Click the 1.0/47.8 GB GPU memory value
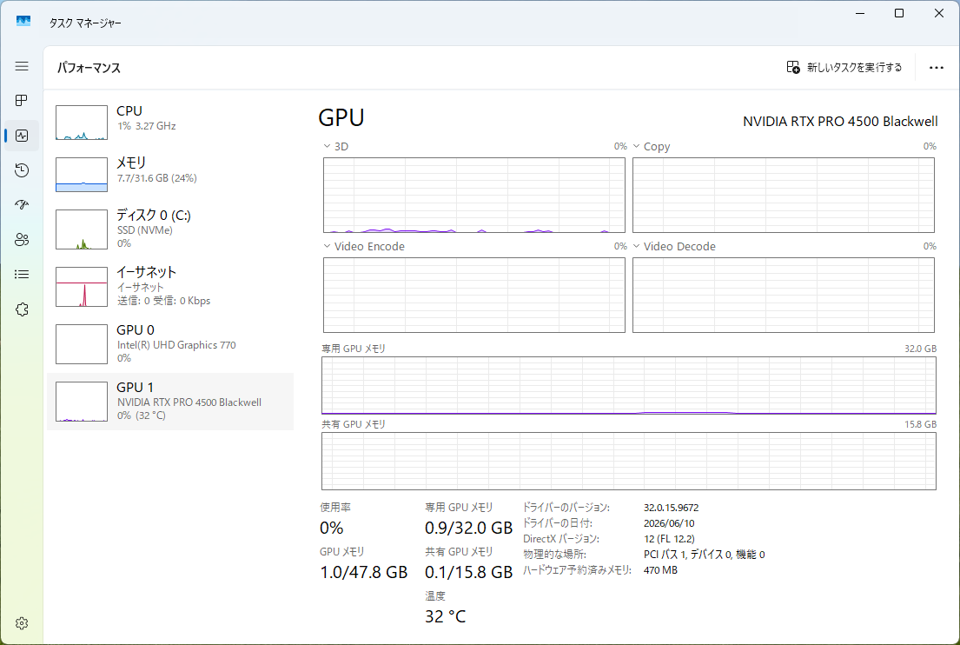960x645 pixels. tap(364, 571)
